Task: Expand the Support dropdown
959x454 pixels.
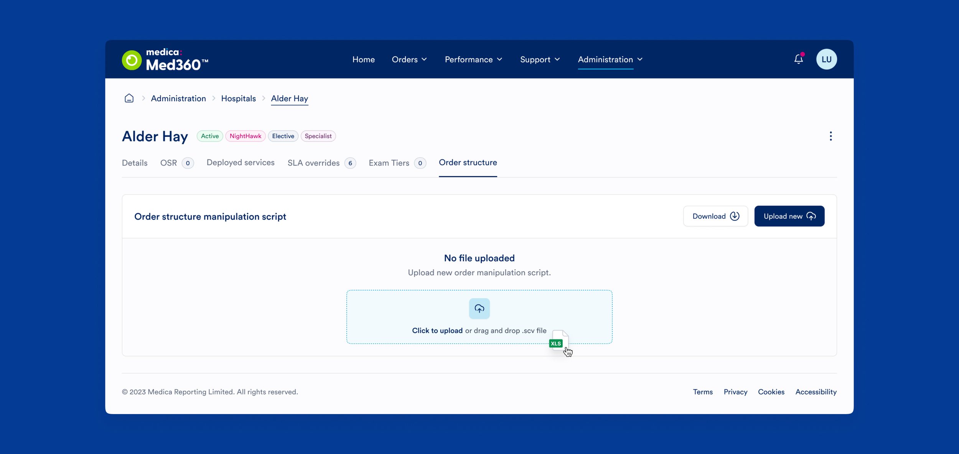Action: pos(540,59)
